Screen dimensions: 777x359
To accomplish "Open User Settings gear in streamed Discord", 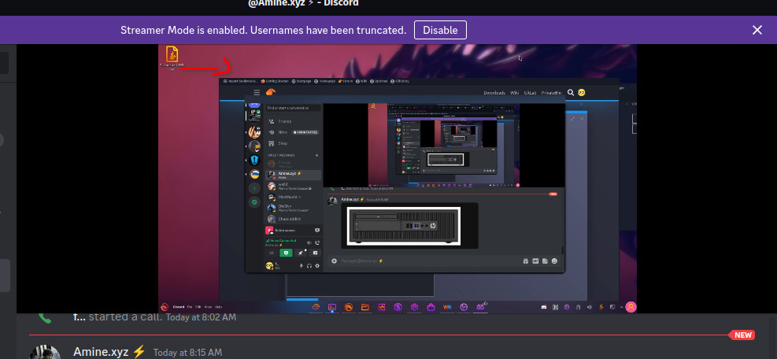I will (x=317, y=266).
